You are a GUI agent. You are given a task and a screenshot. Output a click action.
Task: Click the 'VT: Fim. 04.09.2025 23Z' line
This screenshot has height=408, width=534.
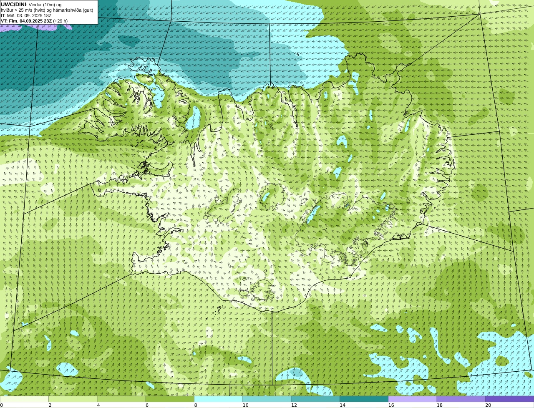[26, 21]
